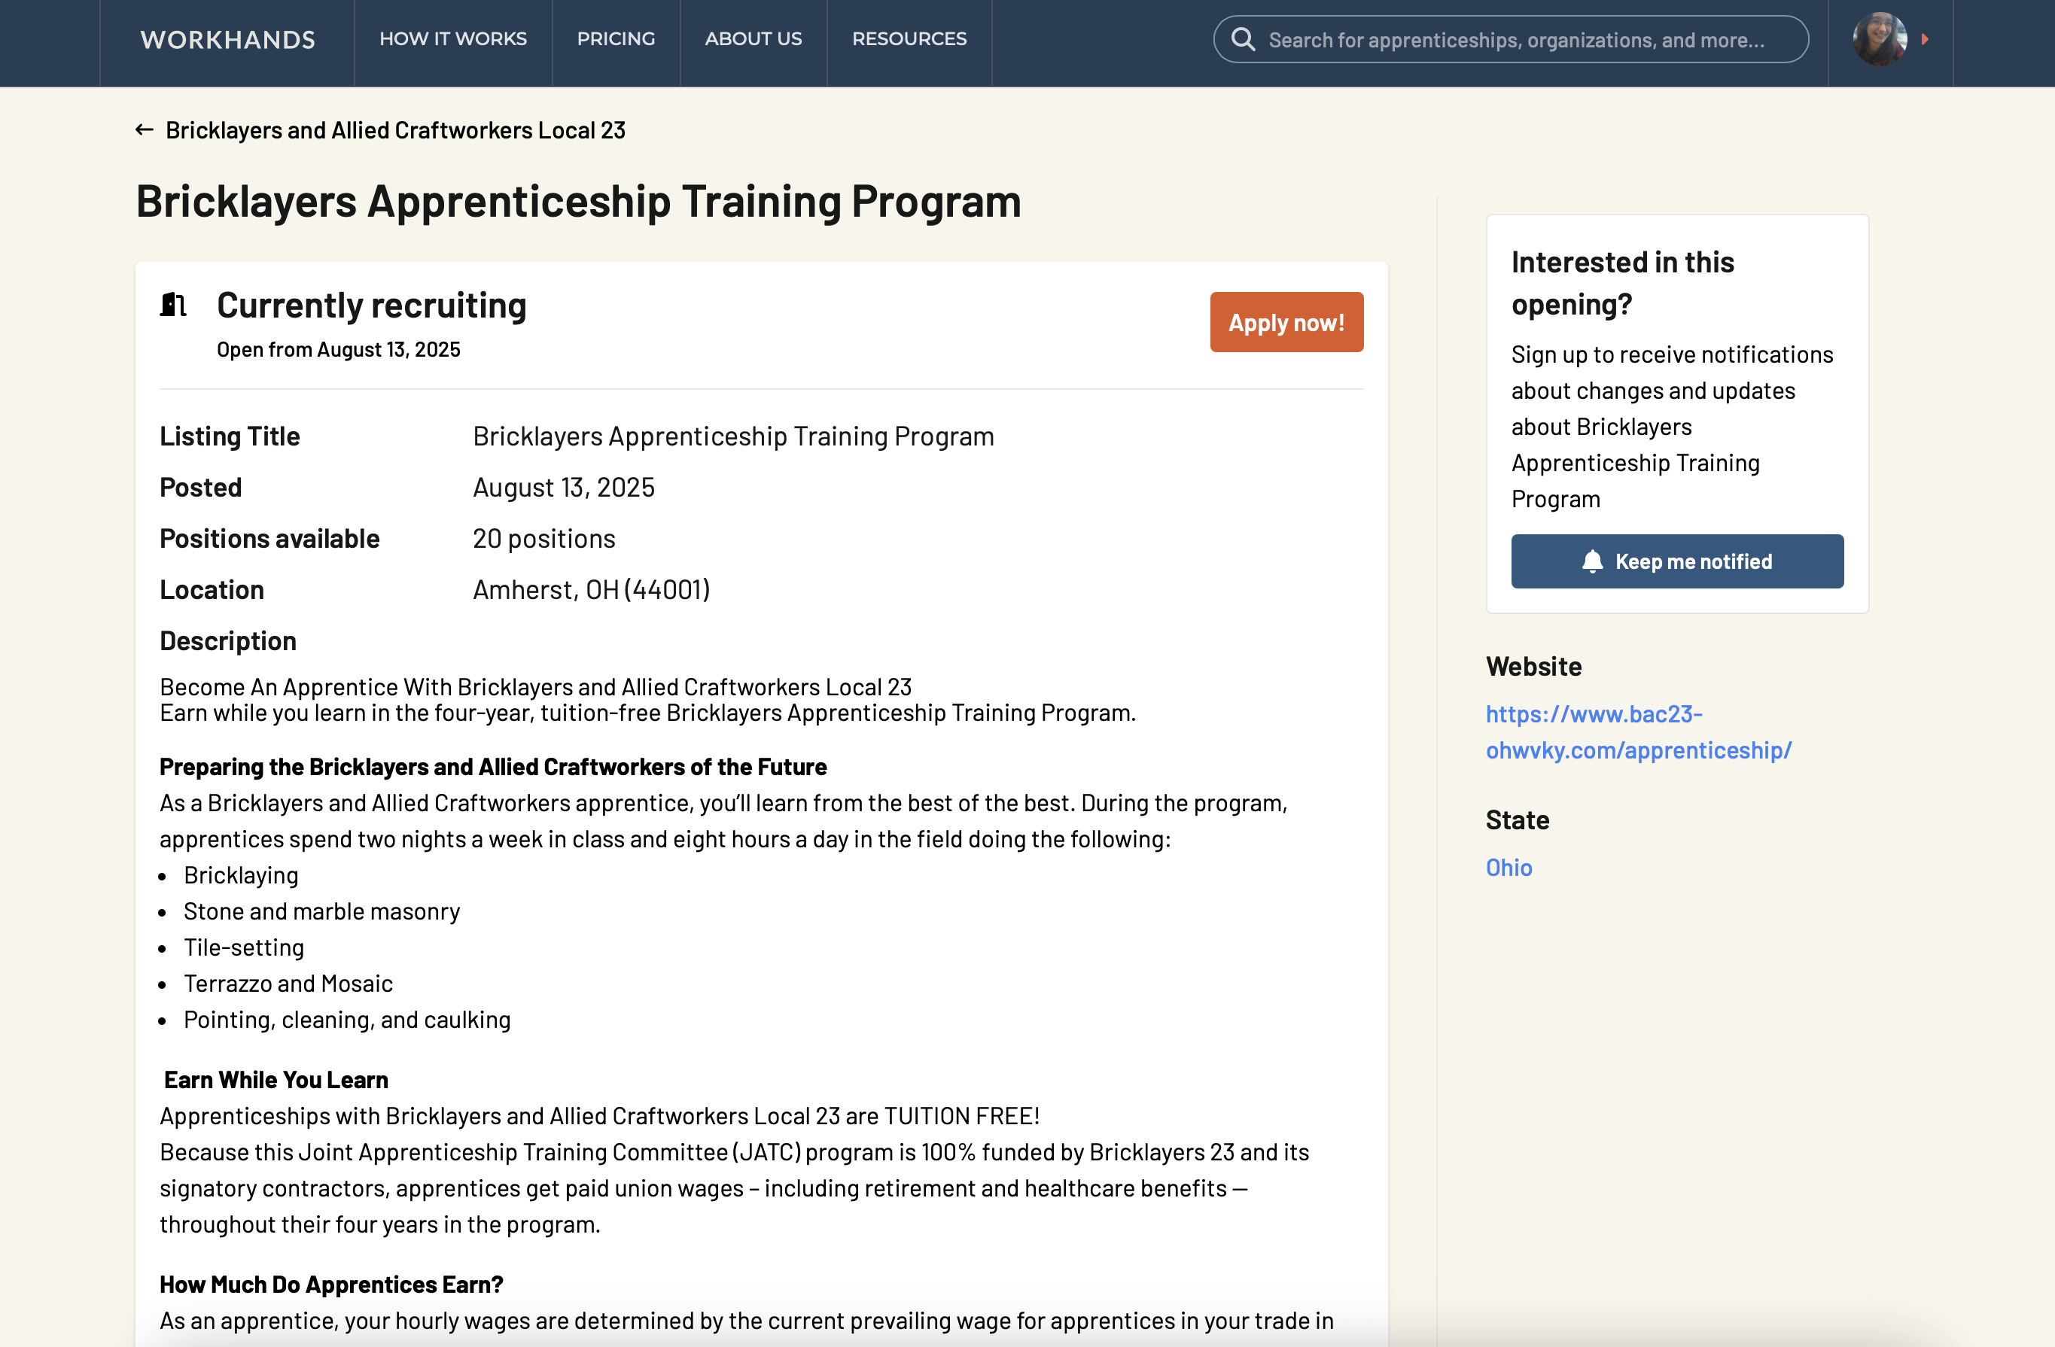Focus the apprenticeship search field
Image resolution: width=2055 pixels, height=1347 pixels.
click(1511, 39)
